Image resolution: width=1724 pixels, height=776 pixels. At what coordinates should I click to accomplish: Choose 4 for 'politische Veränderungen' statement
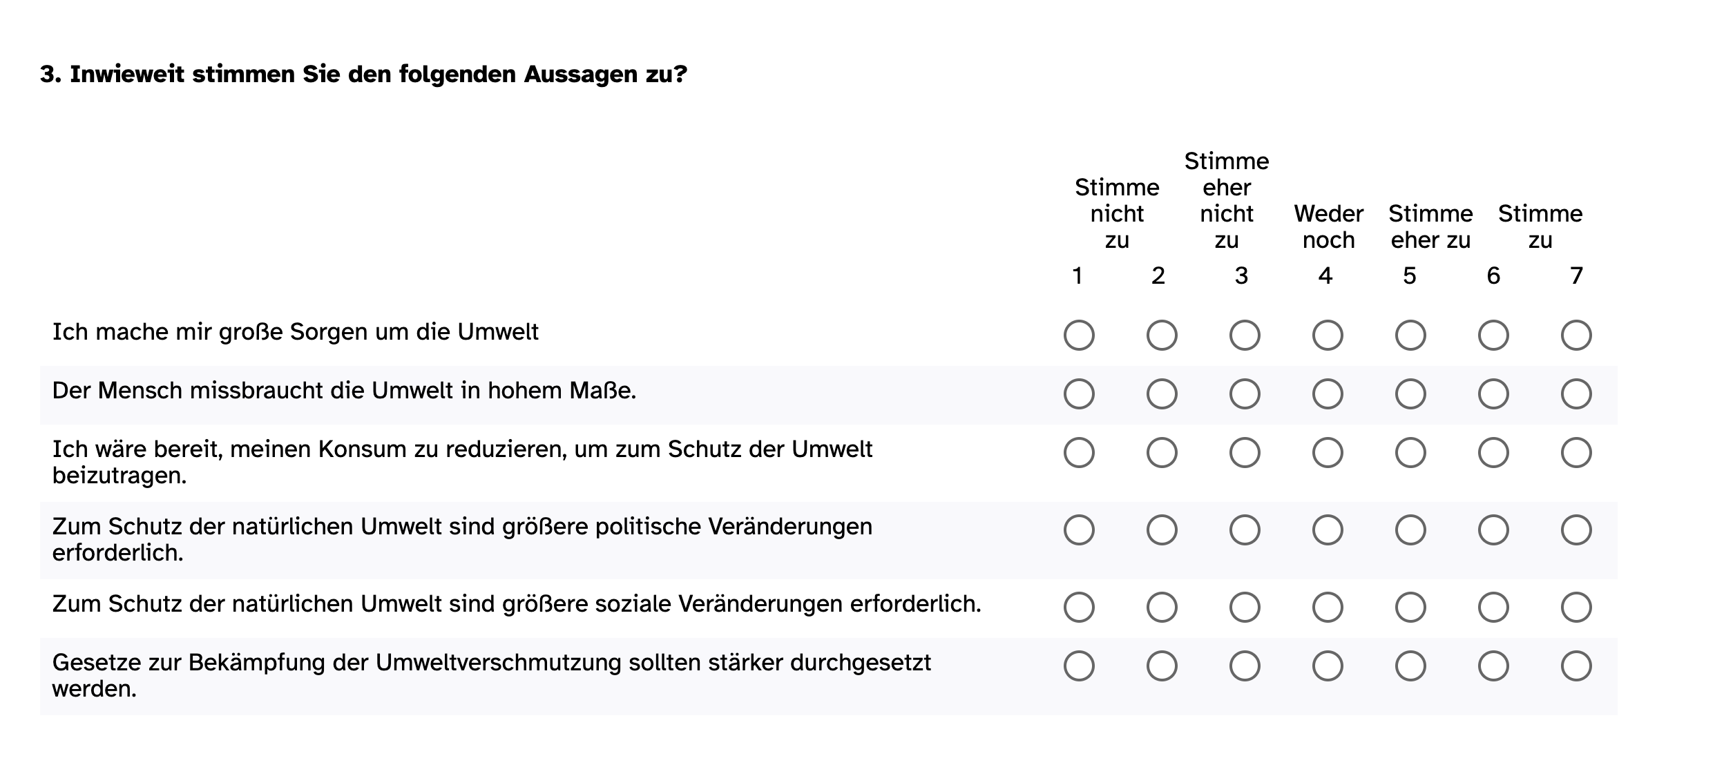tap(1328, 530)
